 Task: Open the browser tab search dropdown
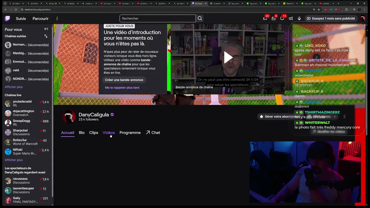(5, 3)
